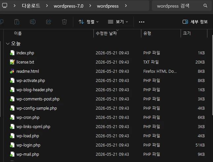Click the wp-config-sample.php file icon

pos(12,108)
